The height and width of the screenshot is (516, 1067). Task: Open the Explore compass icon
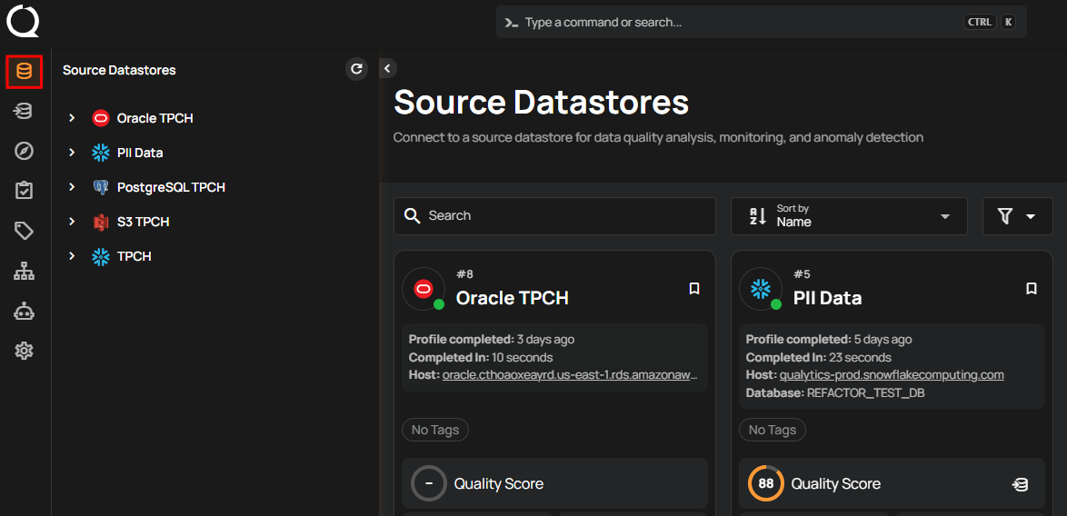[25, 151]
